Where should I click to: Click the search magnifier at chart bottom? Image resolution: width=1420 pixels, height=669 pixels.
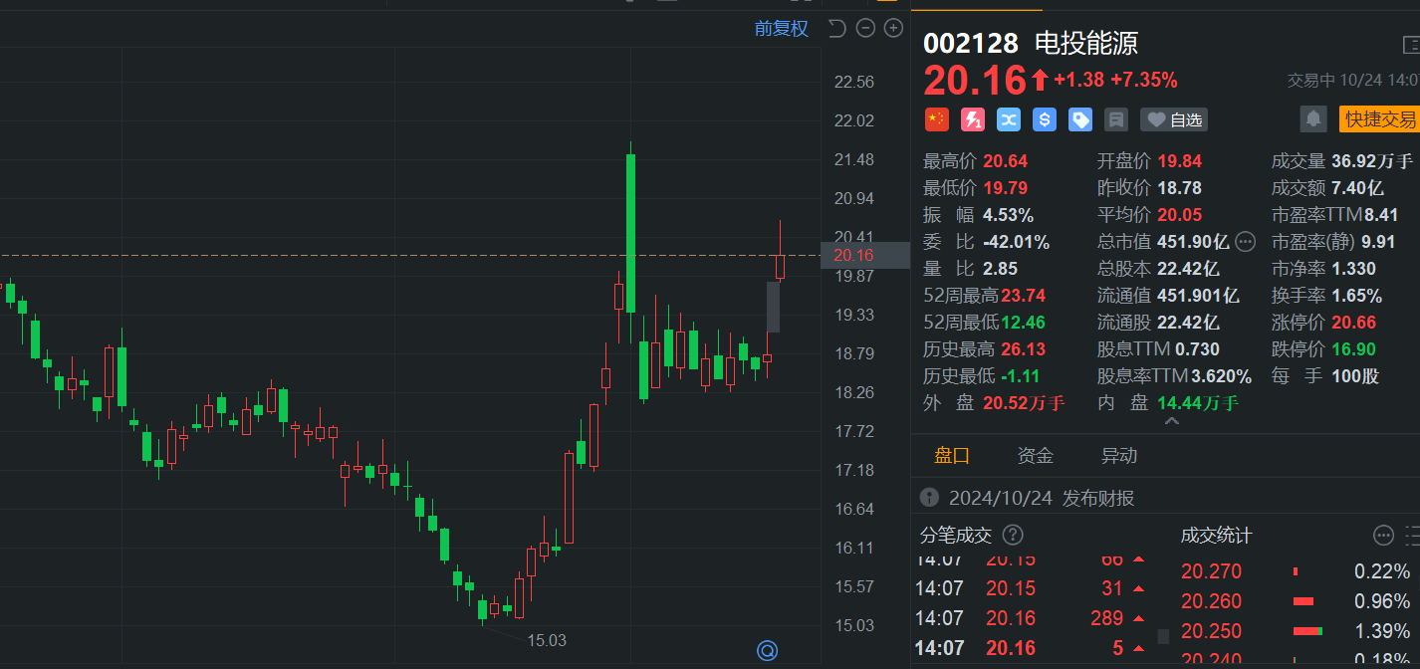pyautogui.click(x=767, y=651)
